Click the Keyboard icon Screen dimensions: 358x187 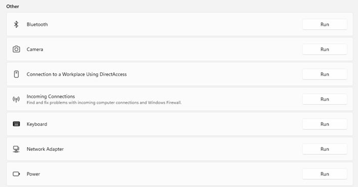(16, 124)
